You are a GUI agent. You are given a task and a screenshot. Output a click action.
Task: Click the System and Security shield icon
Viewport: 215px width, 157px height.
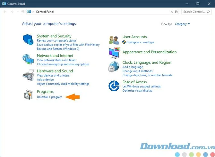coord(28,39)
